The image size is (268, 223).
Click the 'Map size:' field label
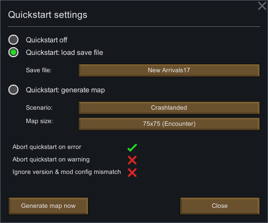(39, 121)
